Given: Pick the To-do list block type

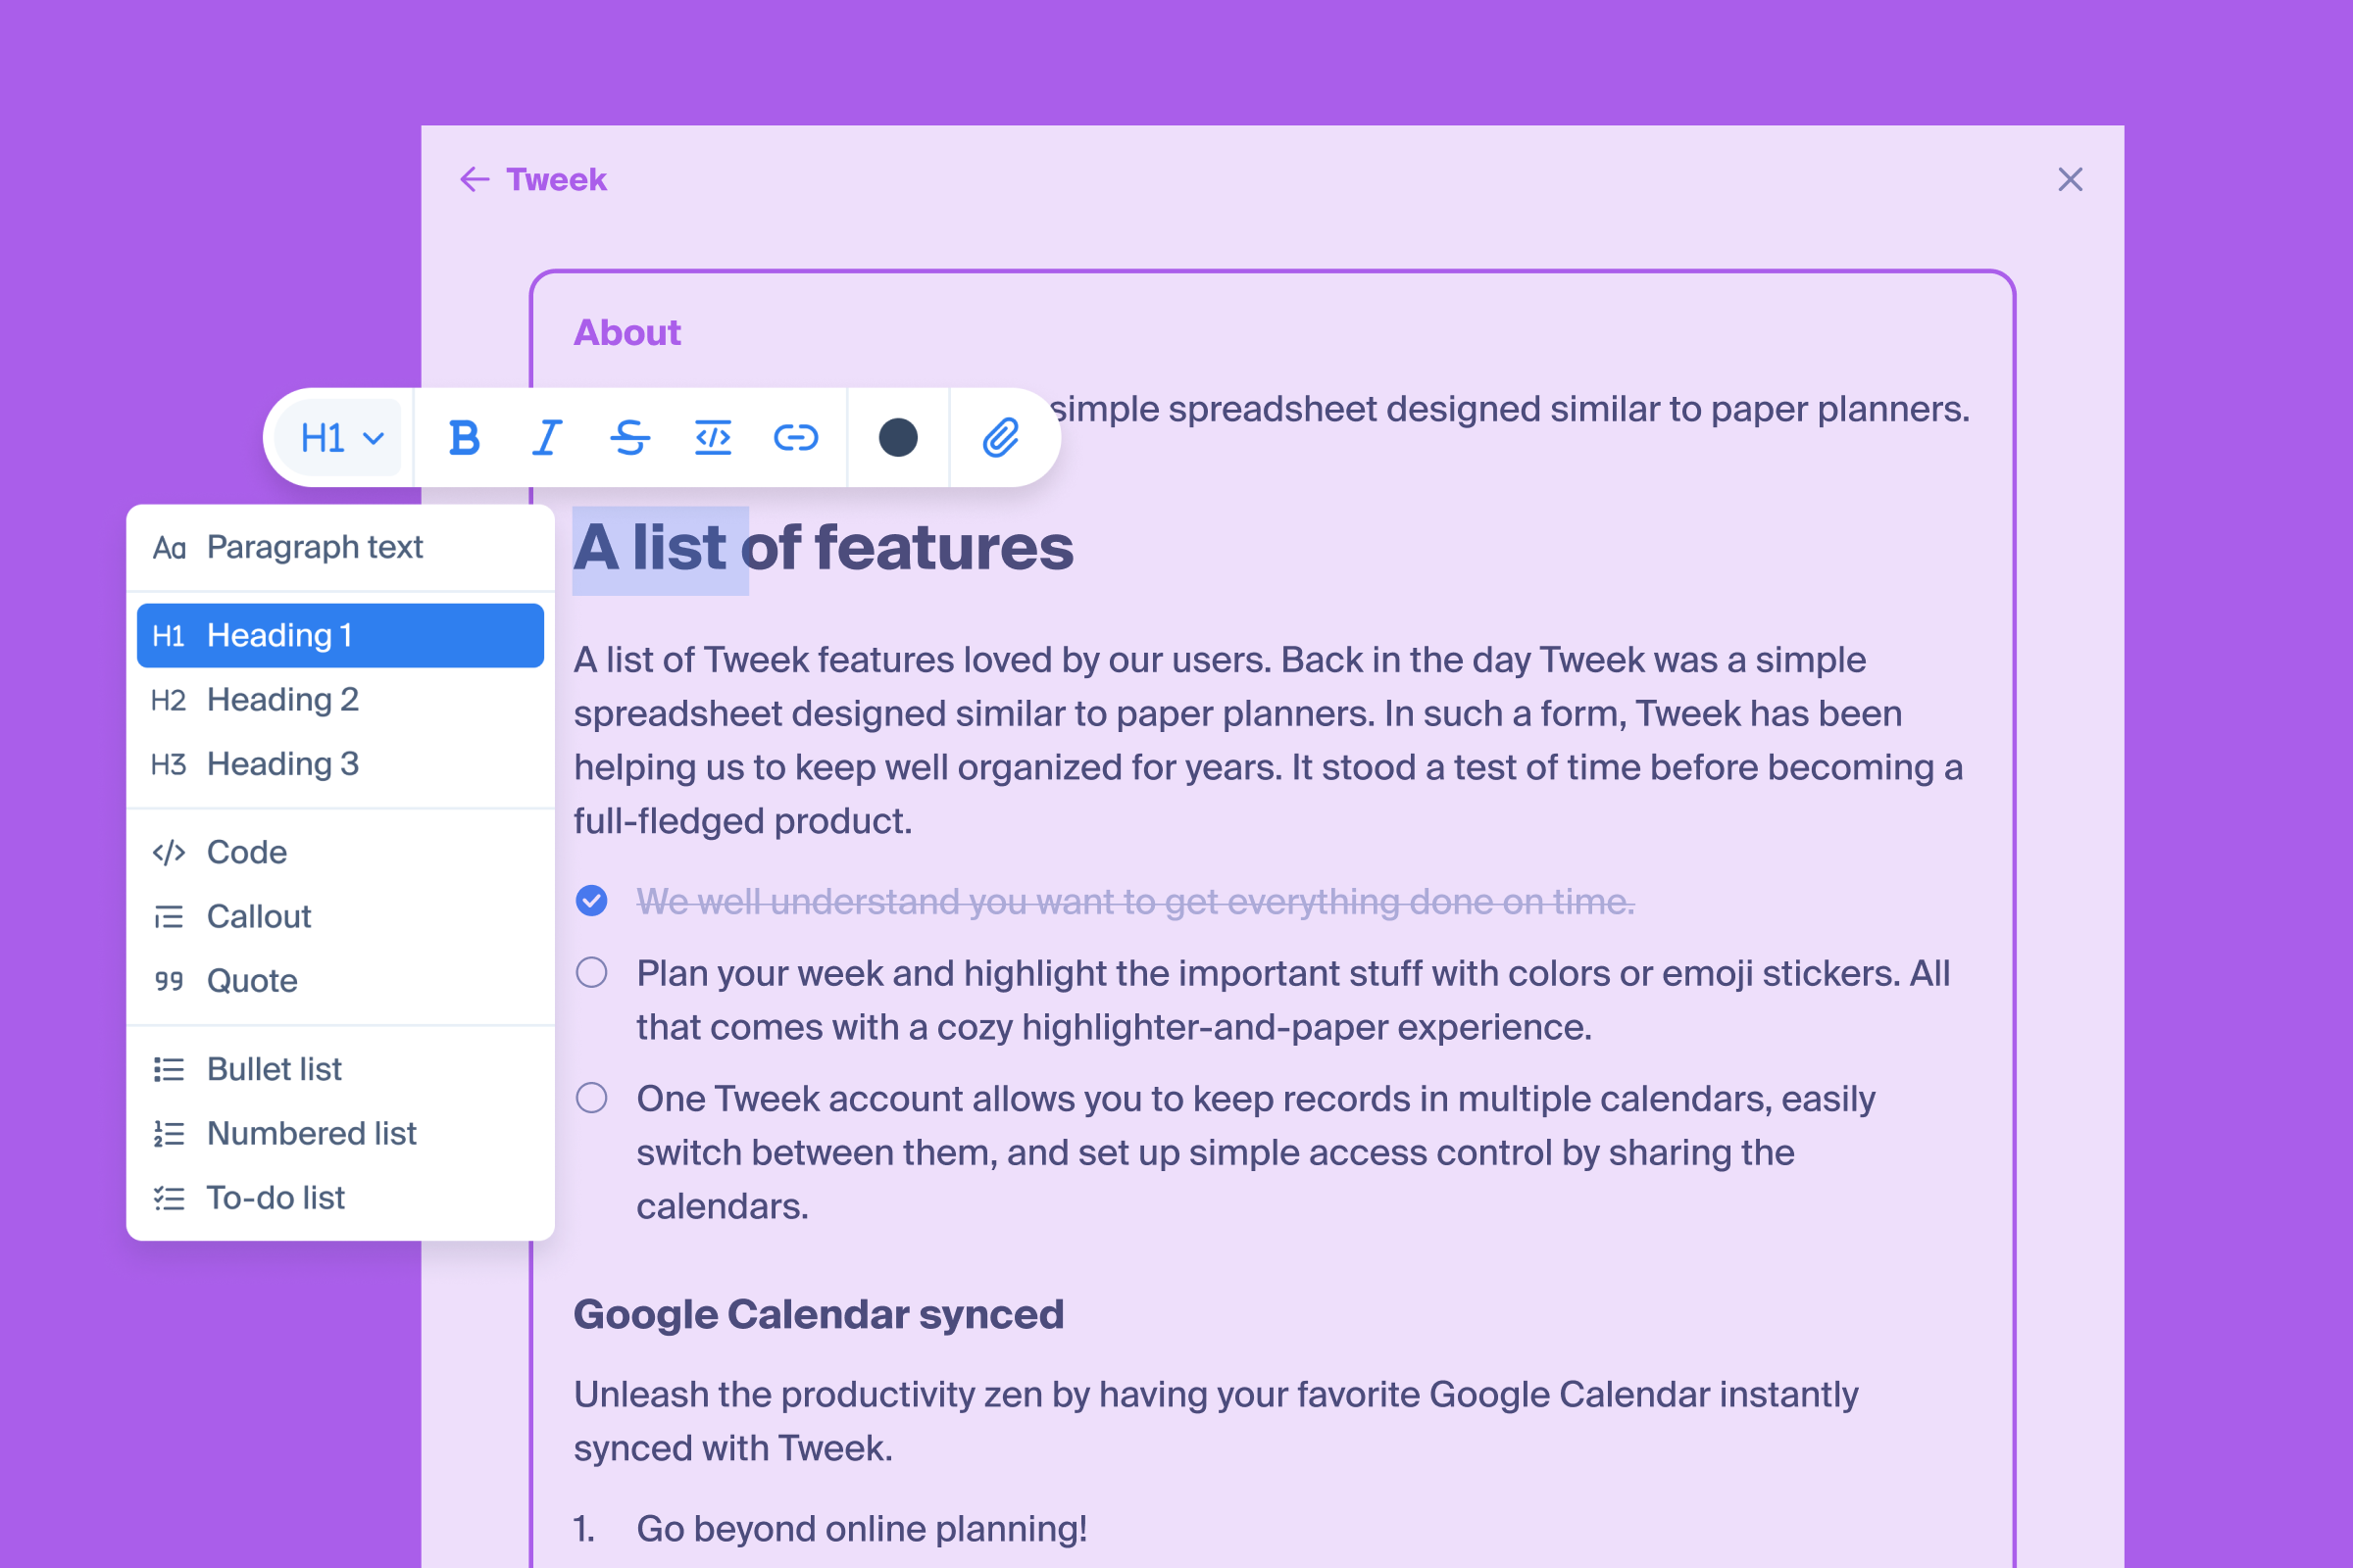Looking at the screenshot, I should (x=275, y=1197).
